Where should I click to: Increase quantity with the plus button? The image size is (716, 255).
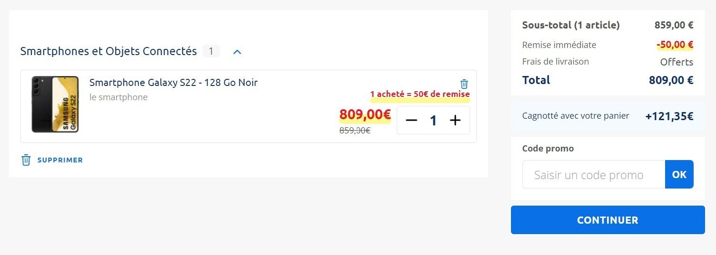click(455, 121)
